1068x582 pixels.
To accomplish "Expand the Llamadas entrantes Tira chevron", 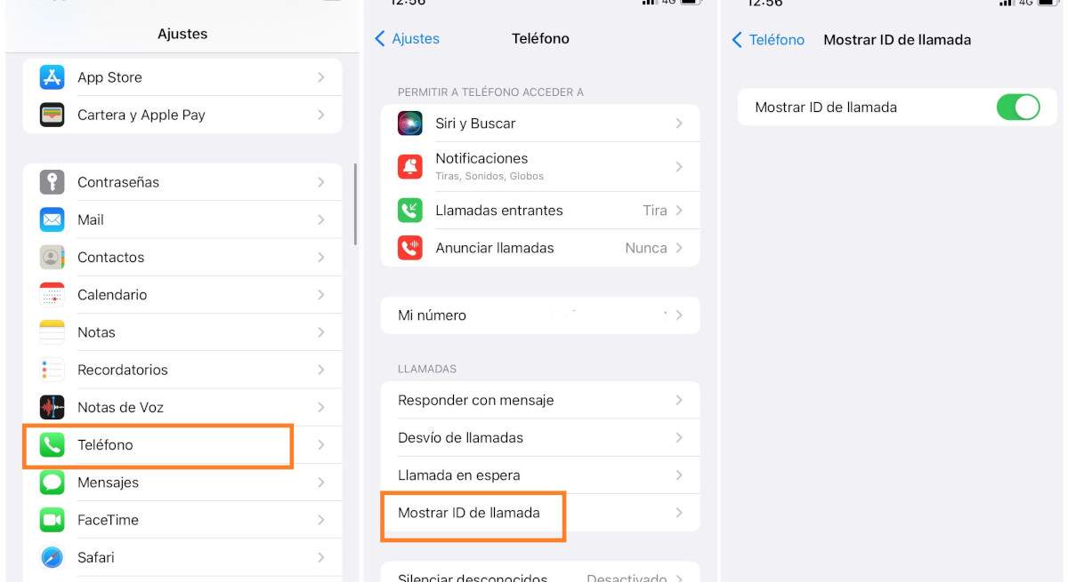I will [x=679, y=211].
